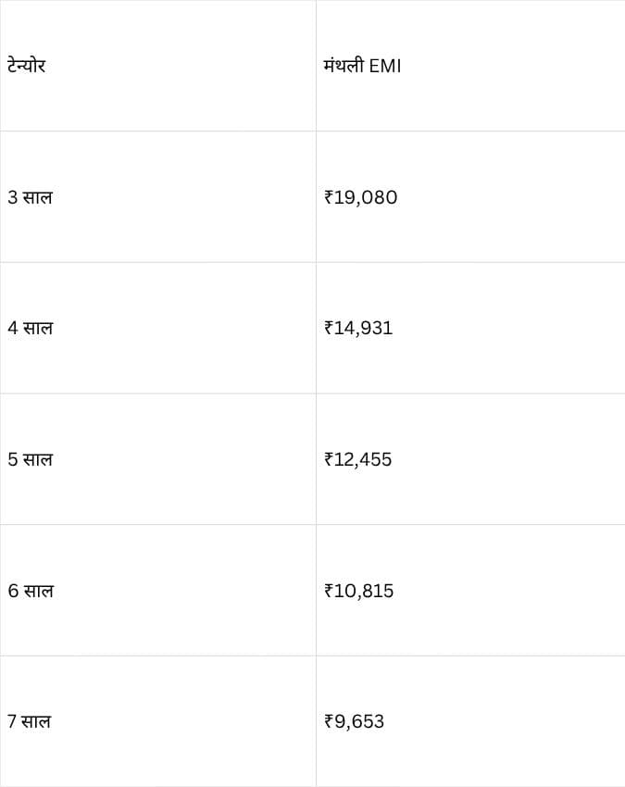Click the digit 7 in last tenure row
This screenshot has width=625, height=787.
click(12, 722)
